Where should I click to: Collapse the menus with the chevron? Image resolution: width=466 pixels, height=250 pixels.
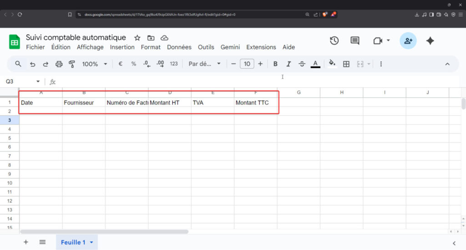[x=447, y=64]
